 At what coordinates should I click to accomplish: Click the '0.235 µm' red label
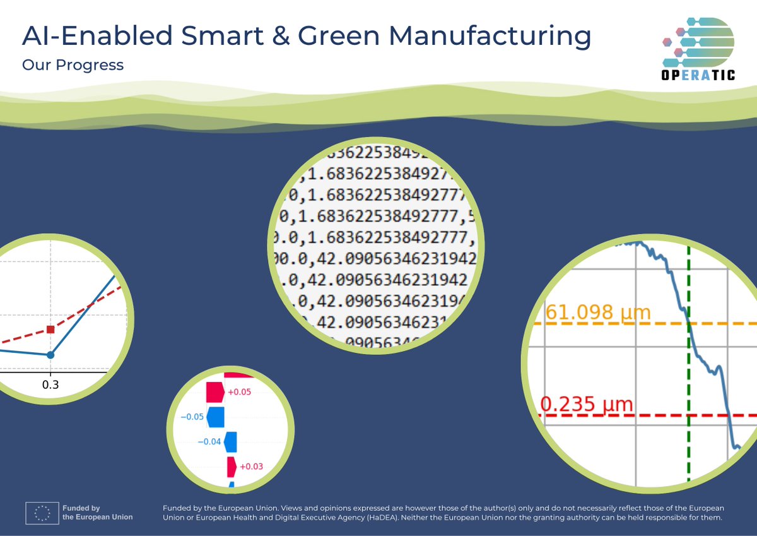[587, 403]
